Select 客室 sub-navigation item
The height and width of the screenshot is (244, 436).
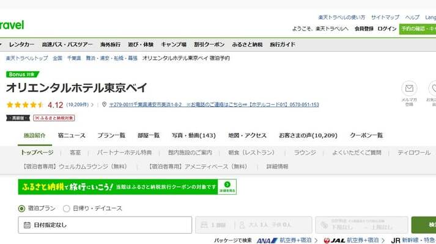point(75,152)
